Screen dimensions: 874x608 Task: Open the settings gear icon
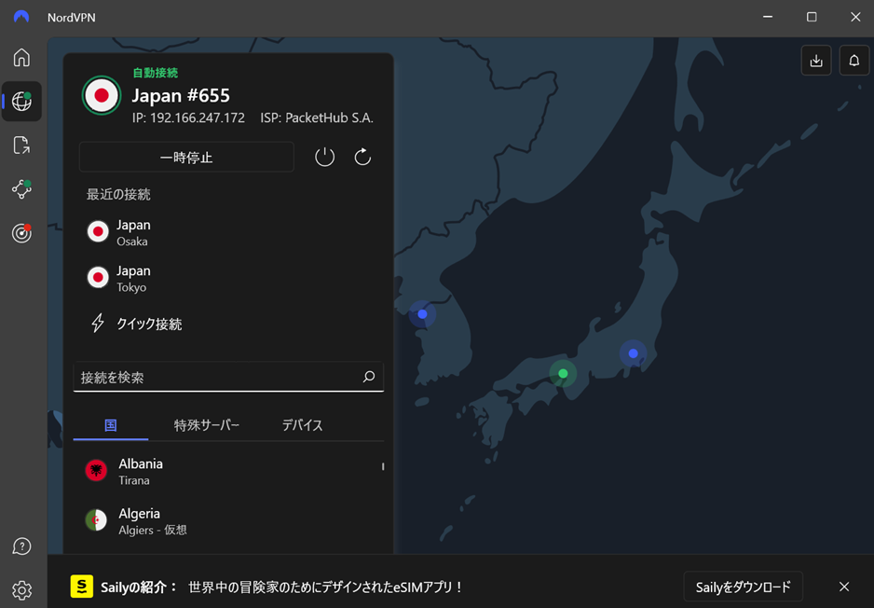pos(21,590)
